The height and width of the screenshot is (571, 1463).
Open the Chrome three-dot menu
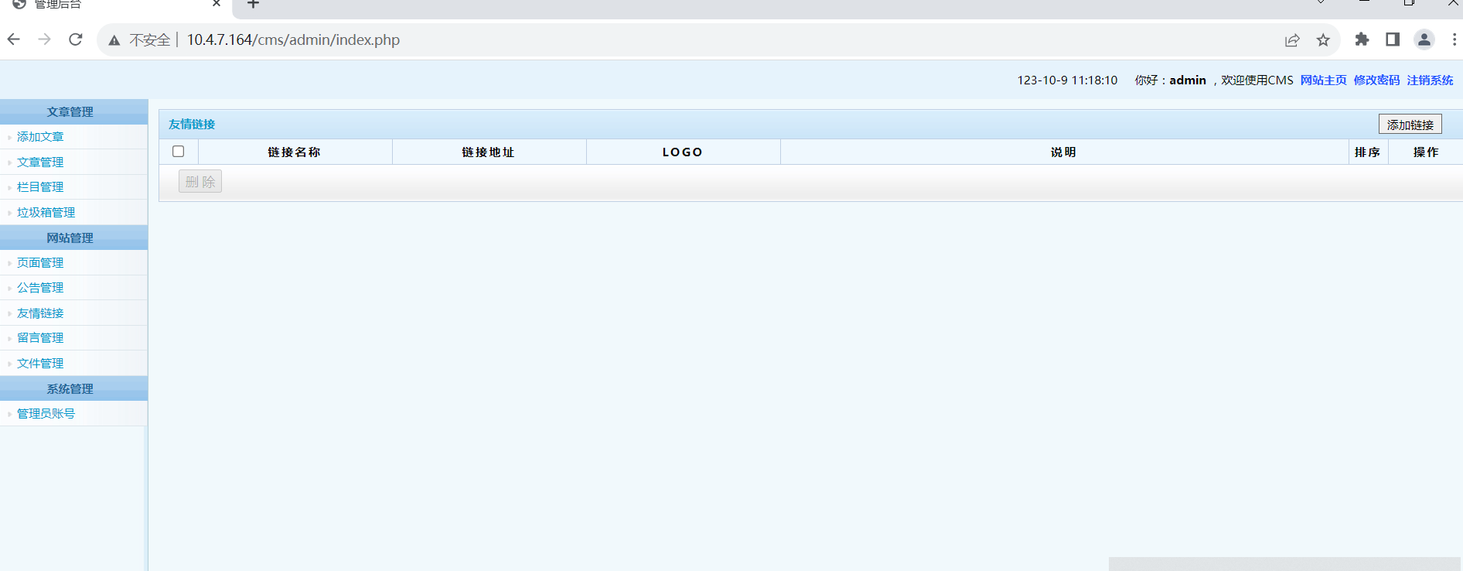(x=1454, y=39)
